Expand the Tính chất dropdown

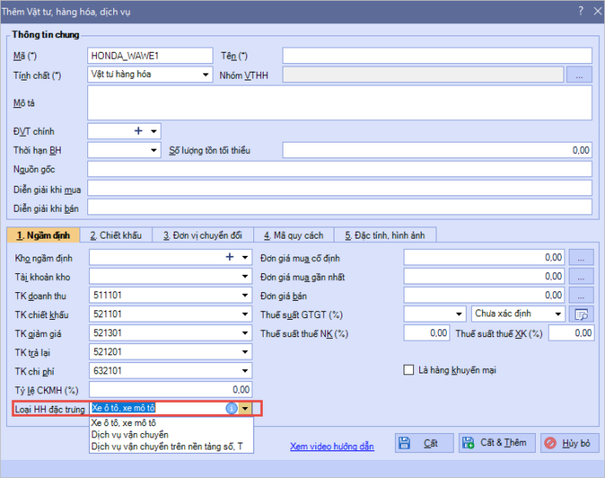(206, 75)
